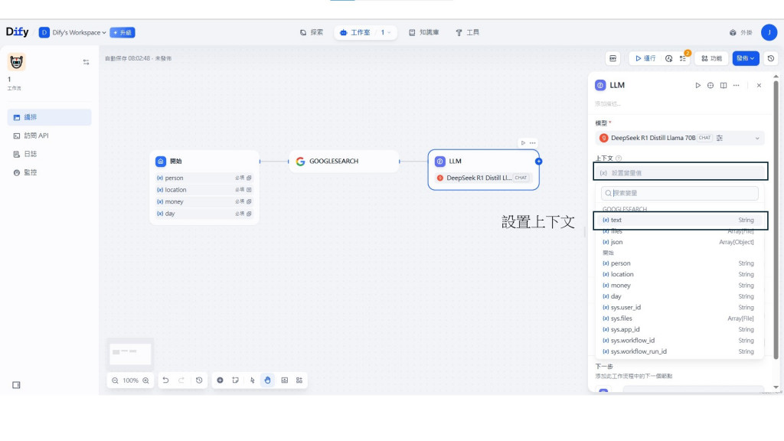Expand the Publish dropdown (發佈)
Viewport: 784px width, 441px height.
[x=746, y=58]
